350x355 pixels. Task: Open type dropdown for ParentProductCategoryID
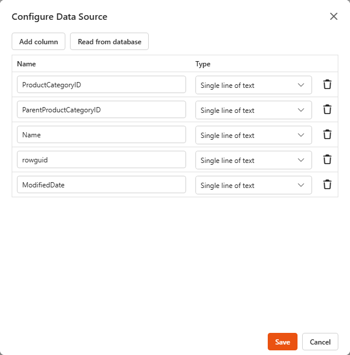(x=254, y=110)
